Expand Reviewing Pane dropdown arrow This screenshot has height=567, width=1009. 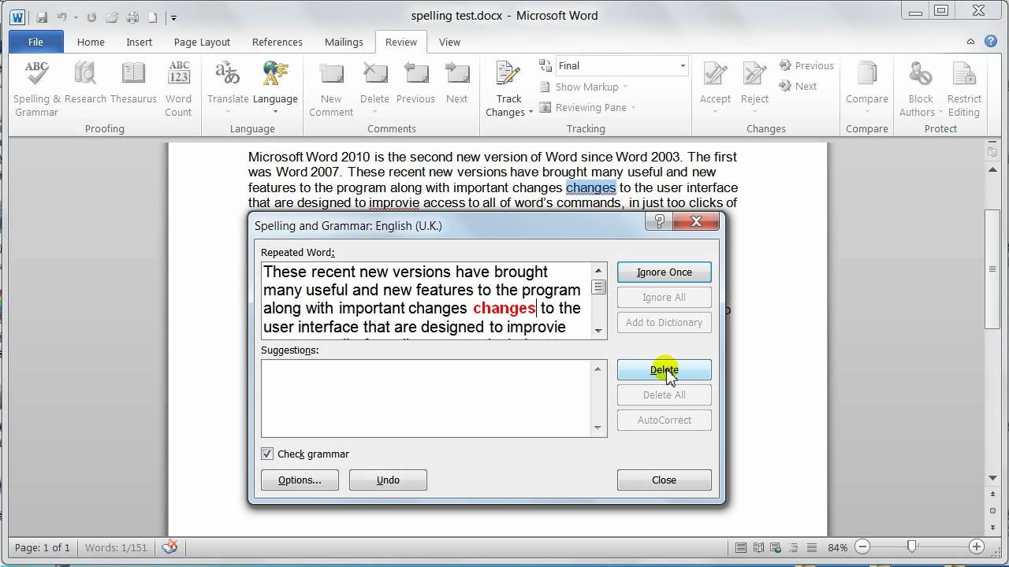pos(633,108)
